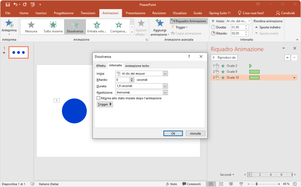Choose the Dissolvenza animation effect
This screenshot has height=187, width=301.
tap(75, 27)
